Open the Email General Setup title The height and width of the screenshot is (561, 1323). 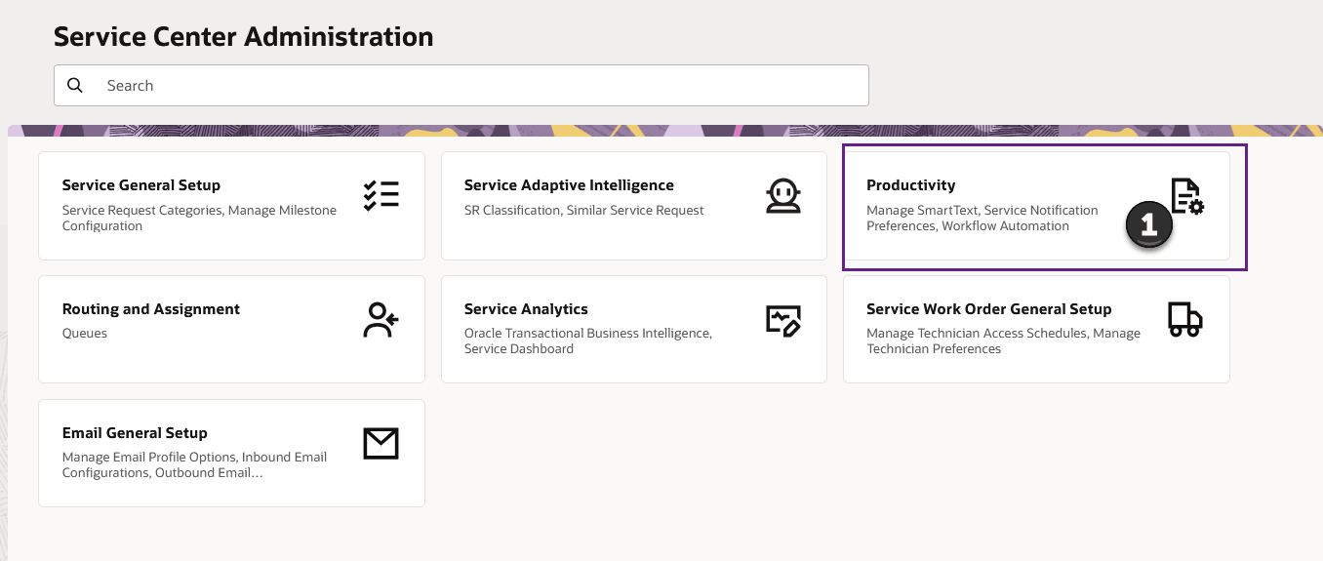[x=135, y=433]
